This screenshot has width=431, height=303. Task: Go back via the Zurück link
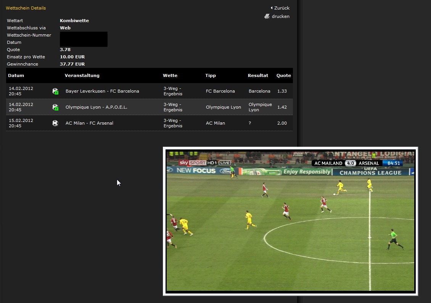pyautogui.click(x=280, y=8)
